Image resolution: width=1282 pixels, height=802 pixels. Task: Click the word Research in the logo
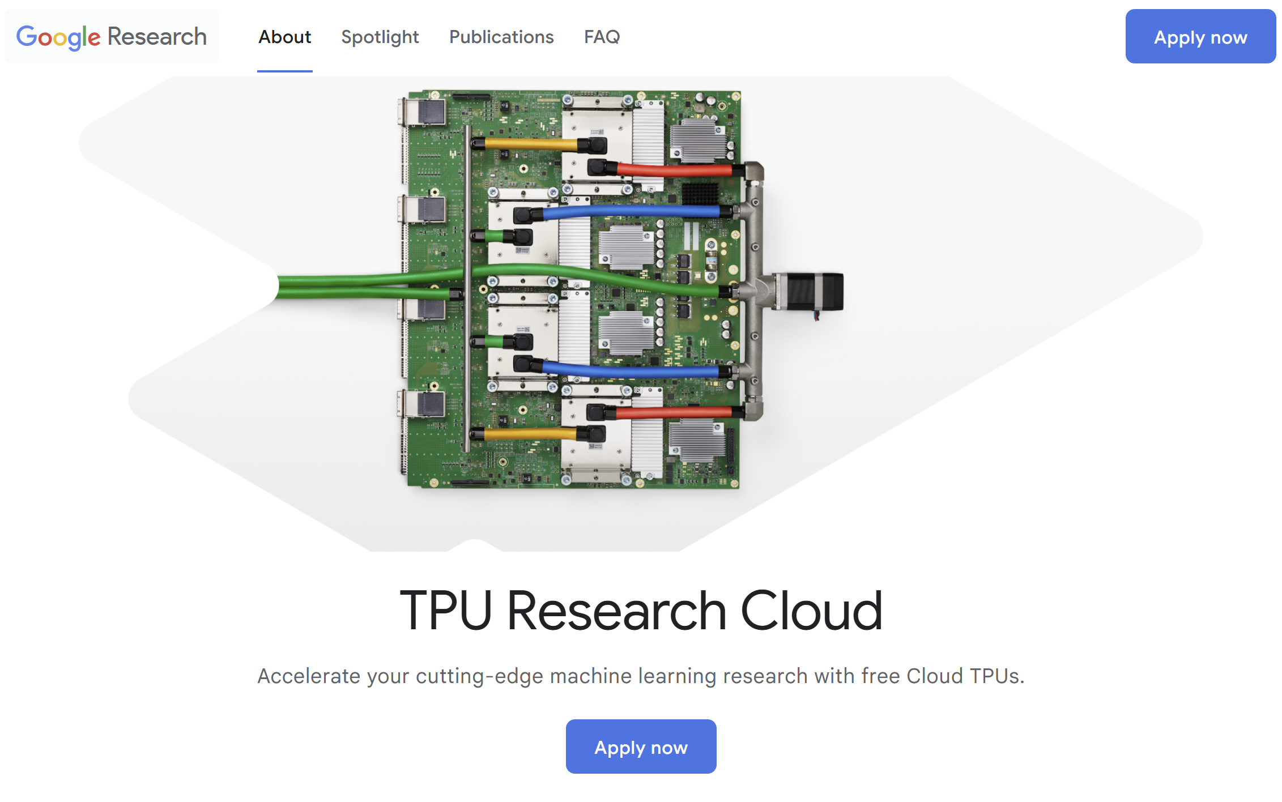(x=157, y=37)
